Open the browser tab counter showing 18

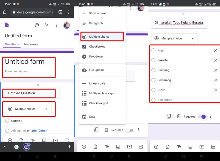click(60, 12)
